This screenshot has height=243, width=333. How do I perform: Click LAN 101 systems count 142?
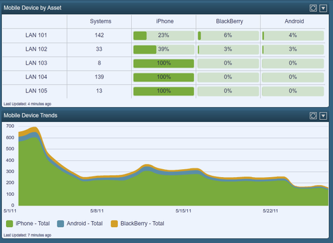click(x=99, y=35)
